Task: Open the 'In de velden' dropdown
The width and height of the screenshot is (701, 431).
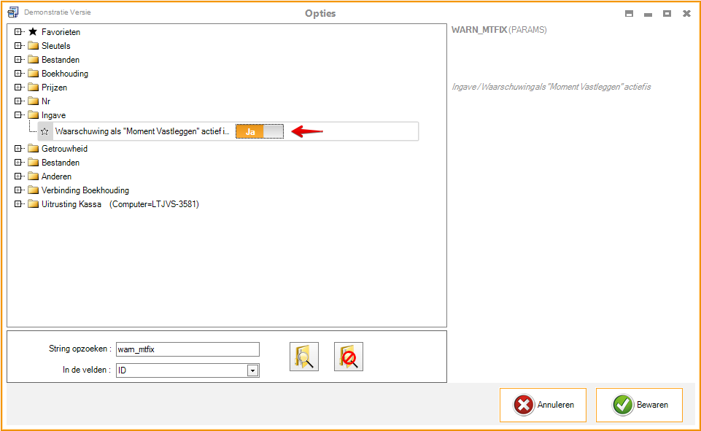Action: point(252,370)
